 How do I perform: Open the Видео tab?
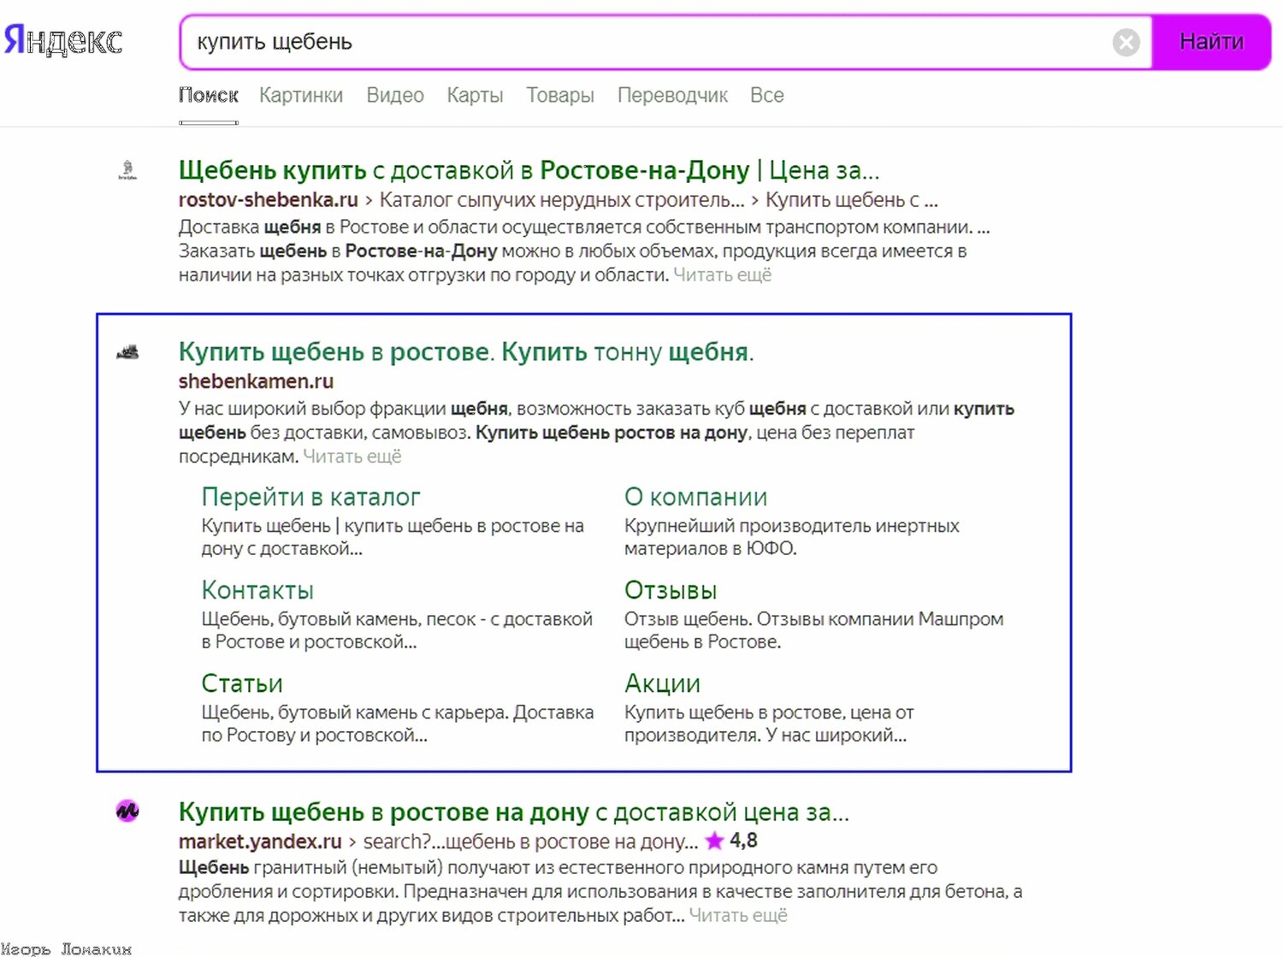pyautogui.click(x=395, y=95)
